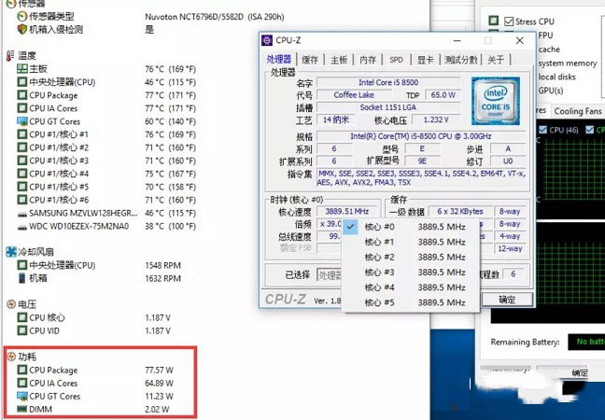This screenshot has height=420, width=605.
Task: Switch to the SPD tab in CPU-Z
Action: [396, 60]
